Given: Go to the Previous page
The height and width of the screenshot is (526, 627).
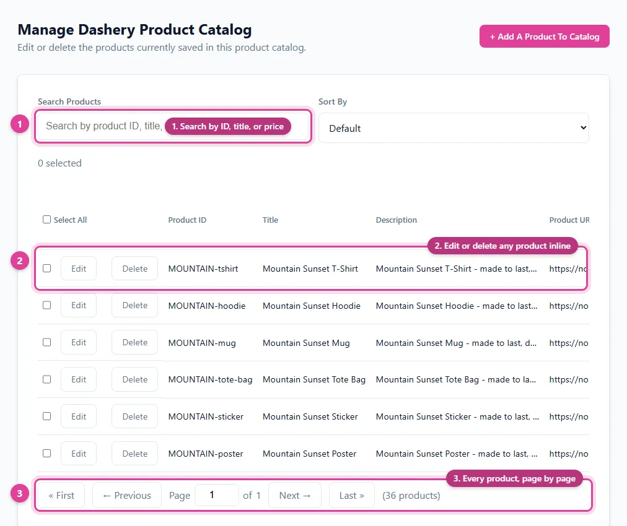Looking at the screenshot, I should 127,495.
